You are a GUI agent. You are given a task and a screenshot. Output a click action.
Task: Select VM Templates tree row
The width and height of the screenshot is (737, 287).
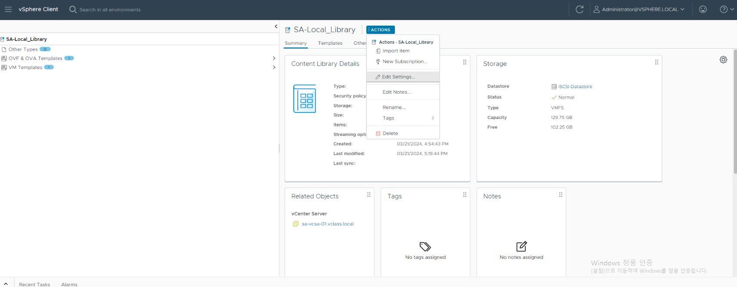click(139, 67)
